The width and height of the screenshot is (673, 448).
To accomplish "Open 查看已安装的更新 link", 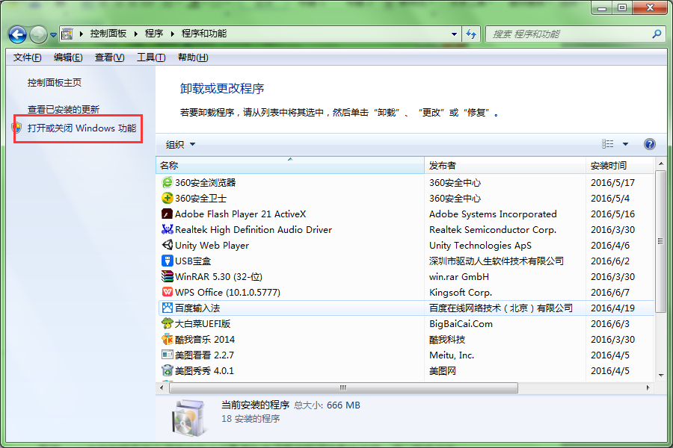I will pos(64,110).
